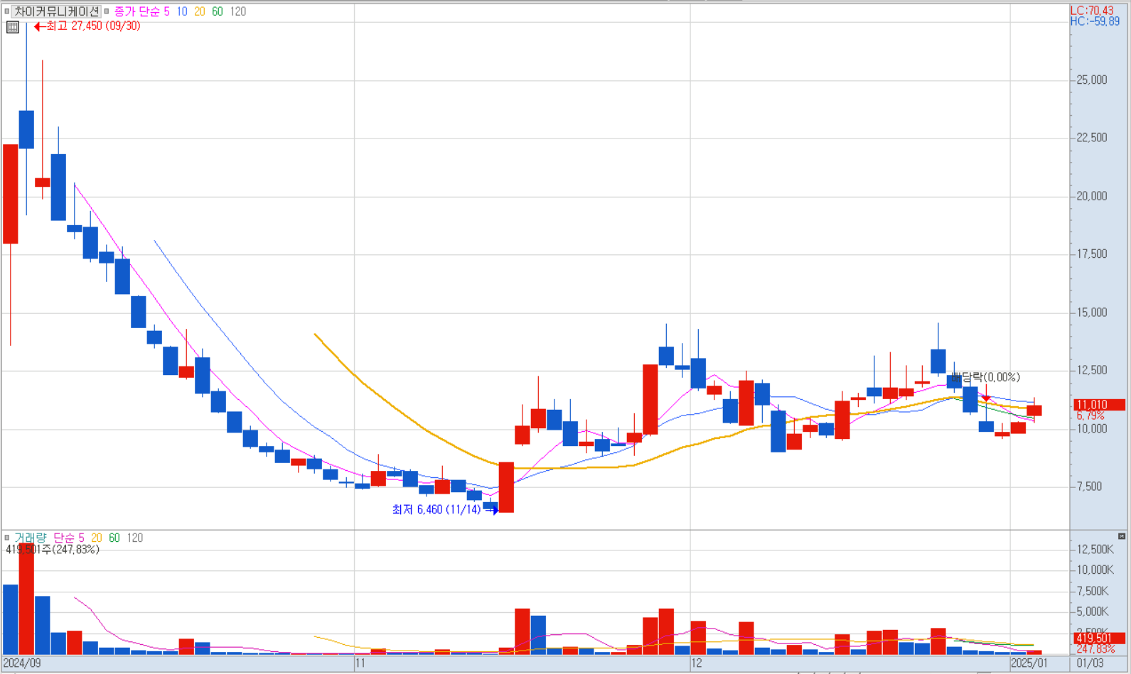Viewport: 1131px width, 674px height.
Task: Click the tallest red volume bar in September
Action: [x=26, y=599]
